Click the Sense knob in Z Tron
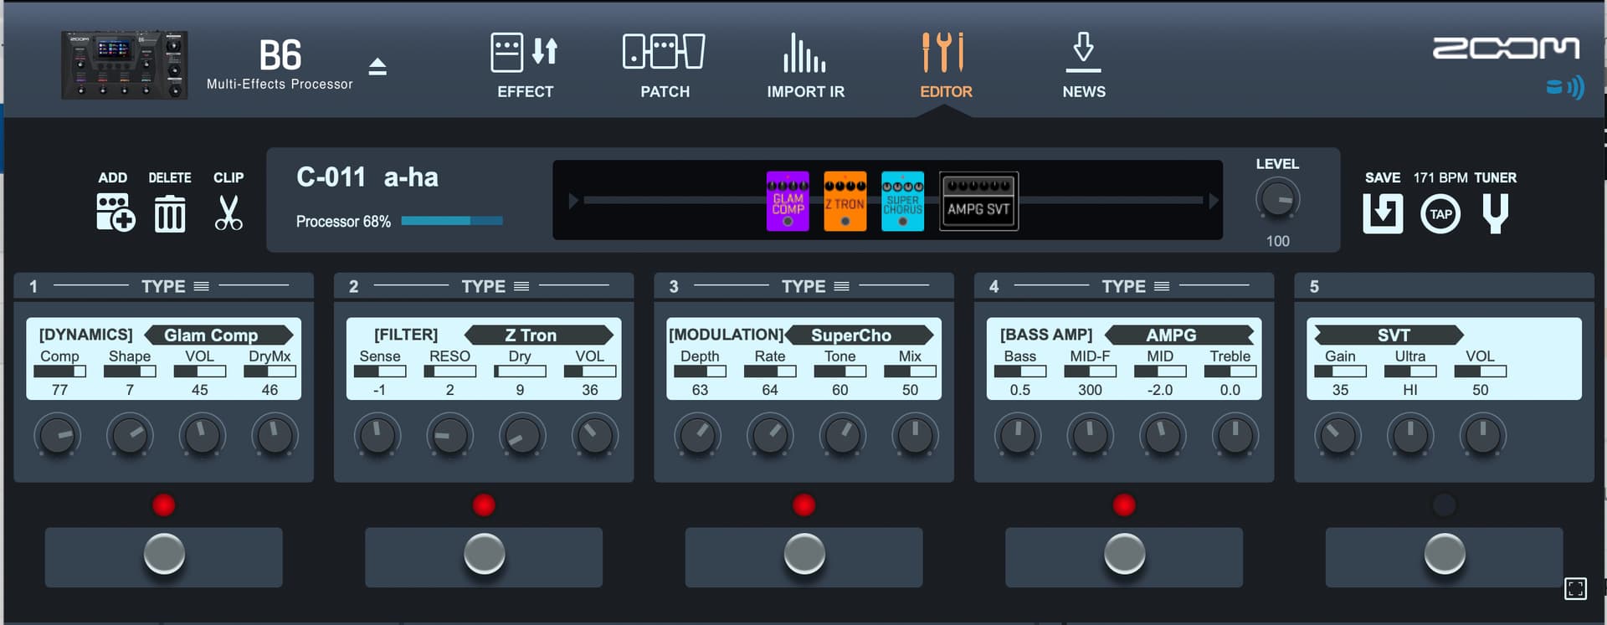The image size is (1607, 625). 377,435
